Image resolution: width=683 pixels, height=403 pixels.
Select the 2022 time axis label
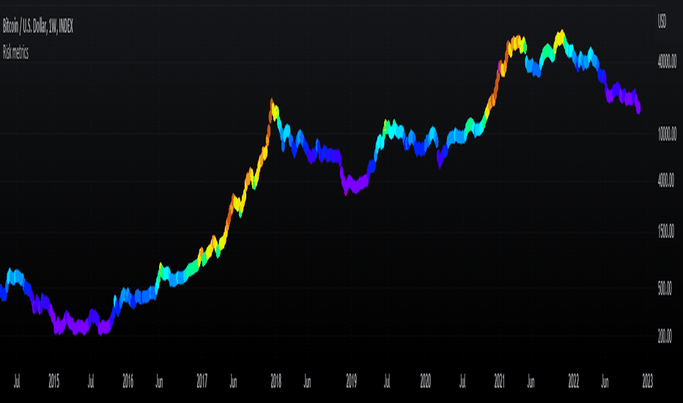pos(573,381)
